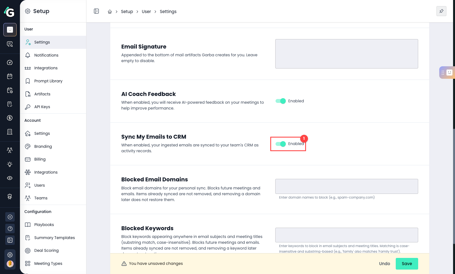Collapse the setup sidebar panel
Viewport: 455px width, 274px height.
[96, 11]
